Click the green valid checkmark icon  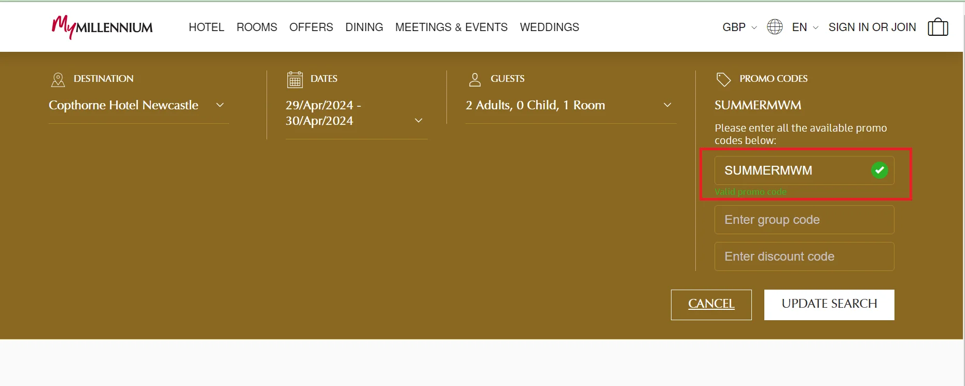(x=879, y=170)
